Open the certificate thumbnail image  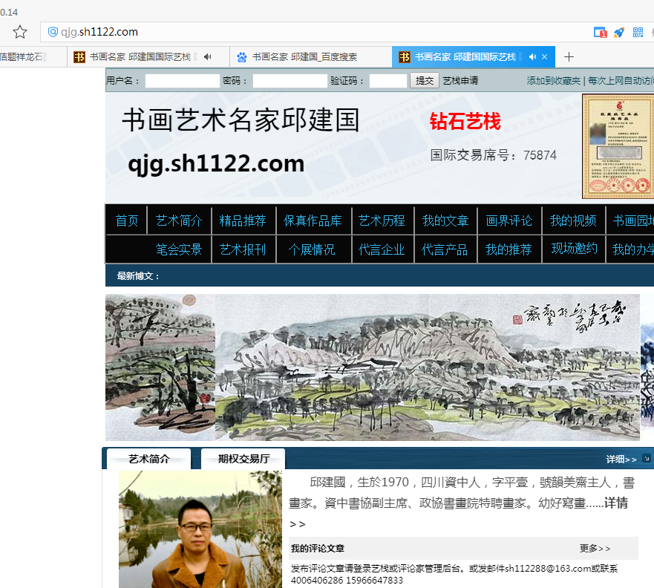[x=618, y=146]
